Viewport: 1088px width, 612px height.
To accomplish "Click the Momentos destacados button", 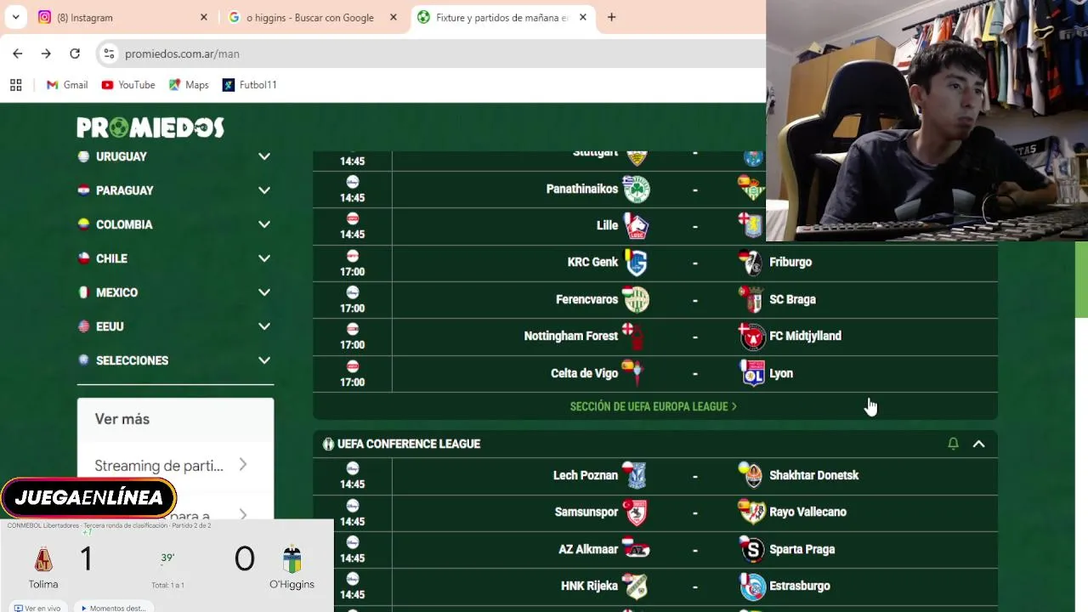I will click(113, 608).
